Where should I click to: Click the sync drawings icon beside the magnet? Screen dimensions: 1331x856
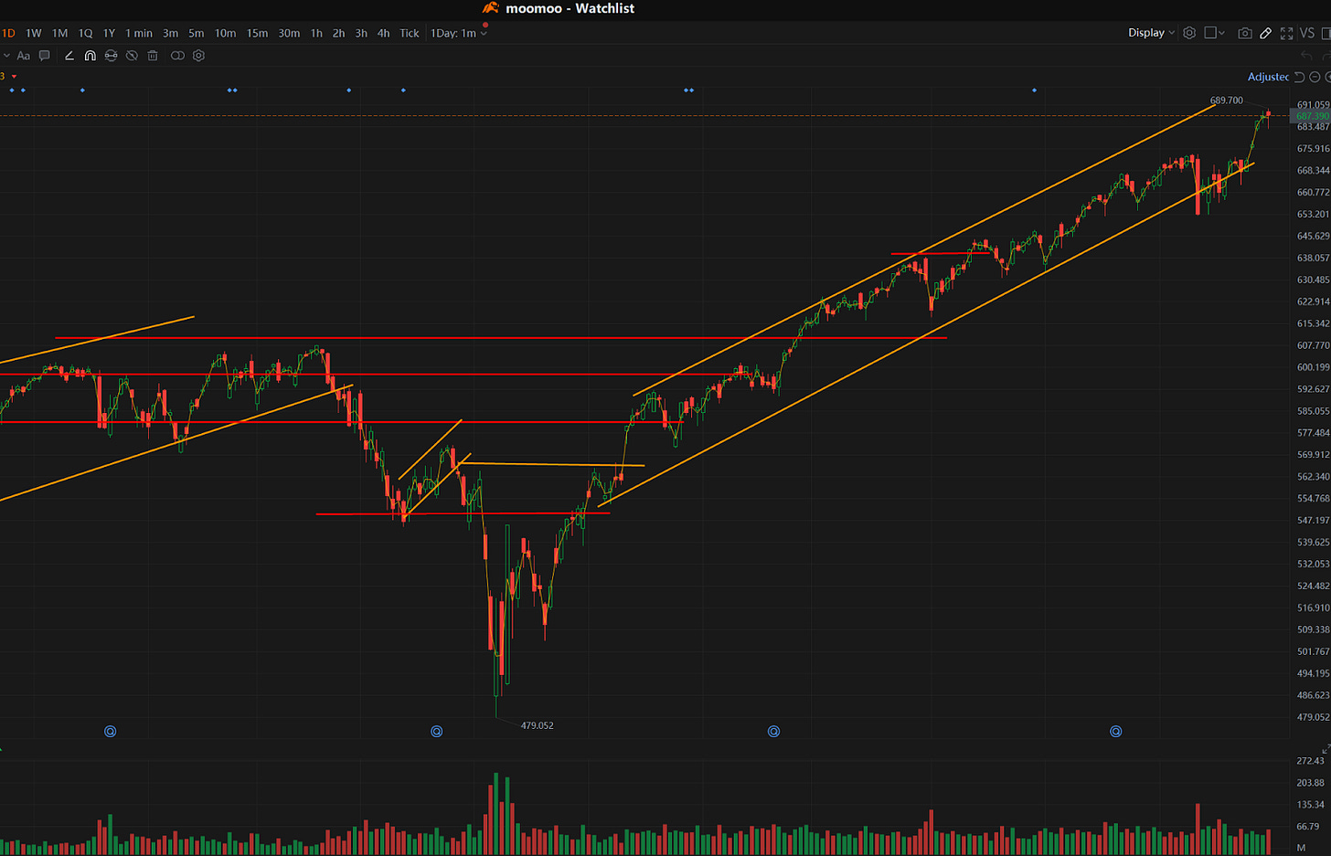pyautogui.click(x=111, y=56)
